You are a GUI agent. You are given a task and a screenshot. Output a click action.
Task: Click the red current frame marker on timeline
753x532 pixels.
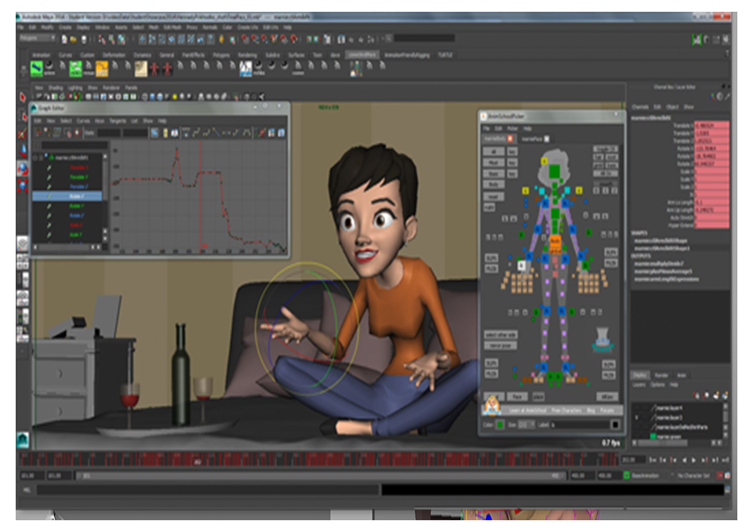click(197, 460)
